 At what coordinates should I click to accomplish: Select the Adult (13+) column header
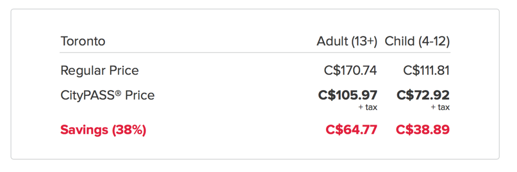(347, 41)
